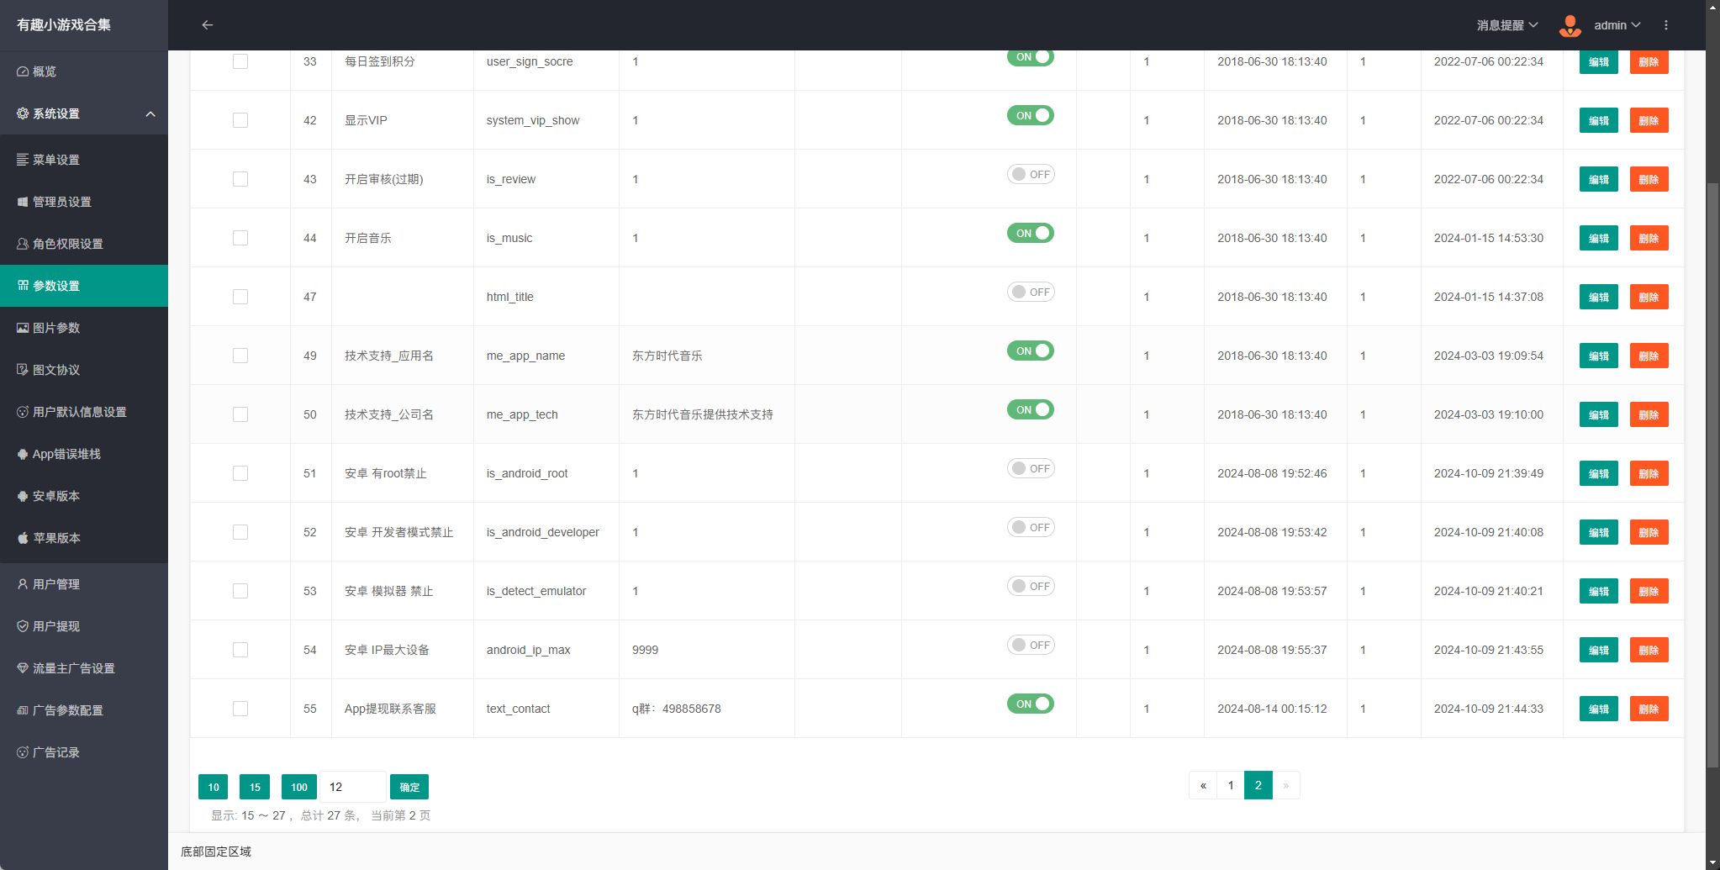This screenshot has width=1720, height=870.
Task: Click the vertical scrollbar thumb
Action: [1713, 475]
